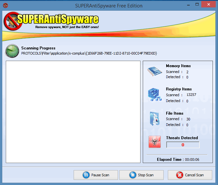218x185 pixels.
Task: Click the "Remove spyware" tagline text
Action: (67, 27)
